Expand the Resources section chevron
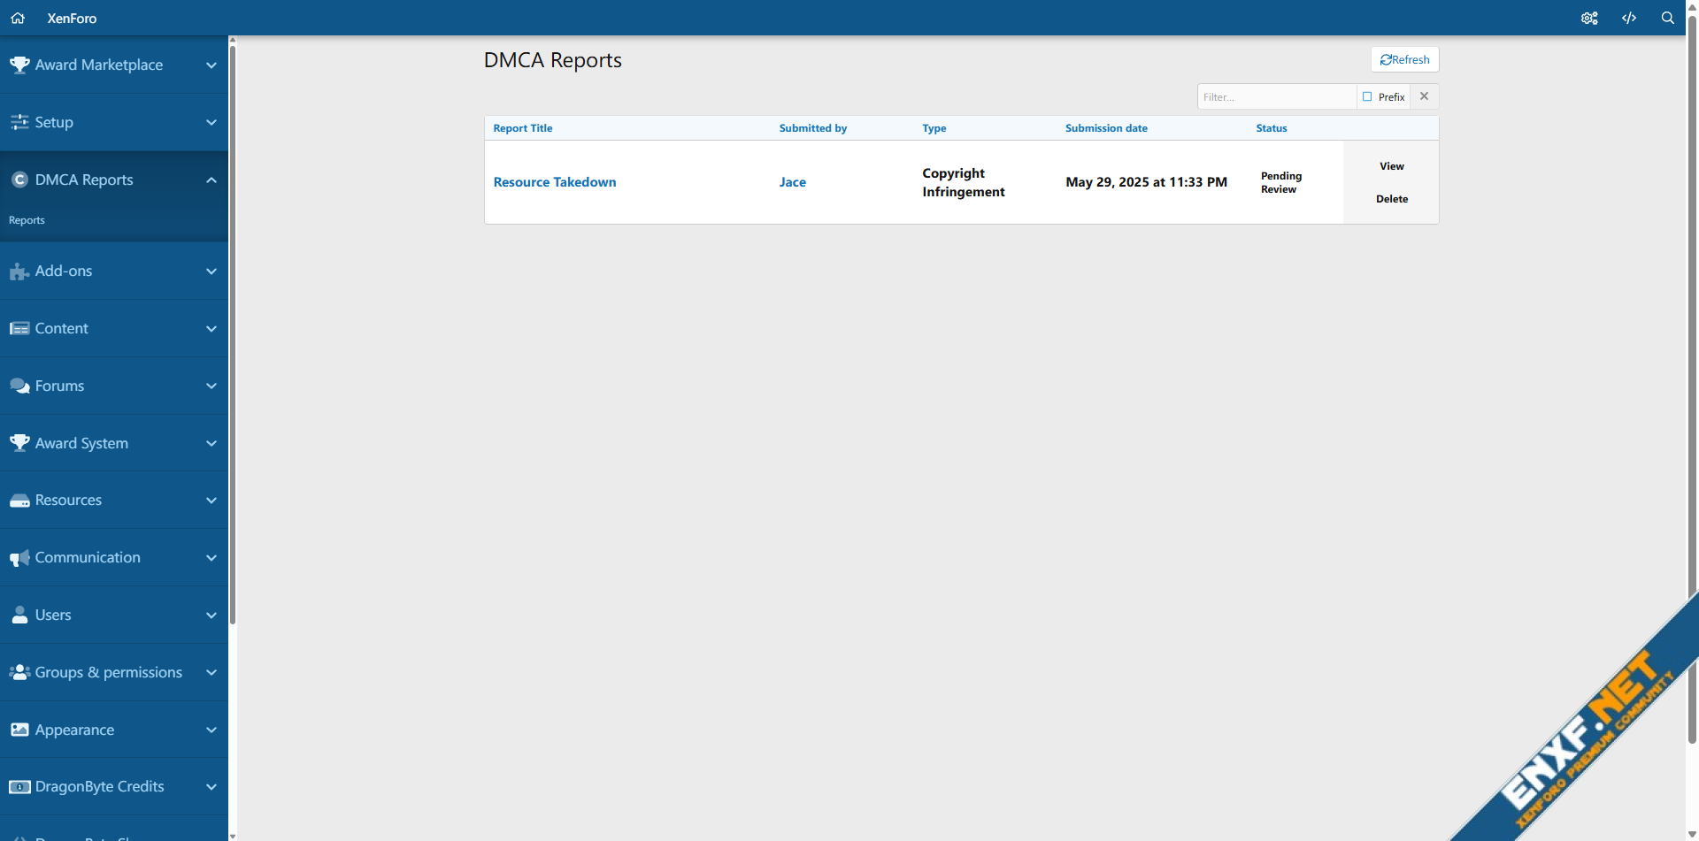 [211, 501]
